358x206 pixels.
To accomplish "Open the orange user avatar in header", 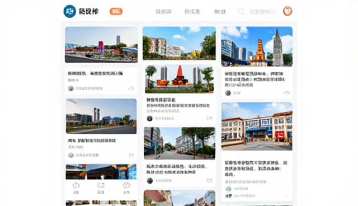I will pyautogui.click(x=288, y=11).
